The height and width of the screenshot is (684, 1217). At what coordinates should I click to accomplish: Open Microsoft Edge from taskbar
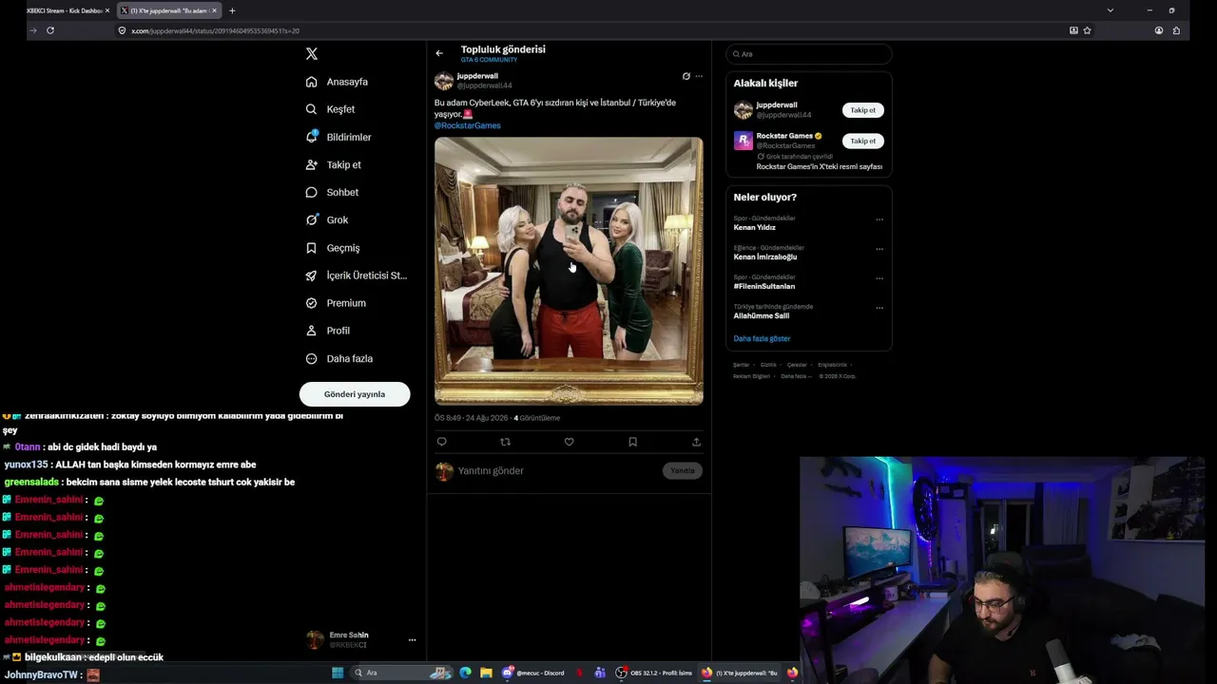click(x=465, y=673)
